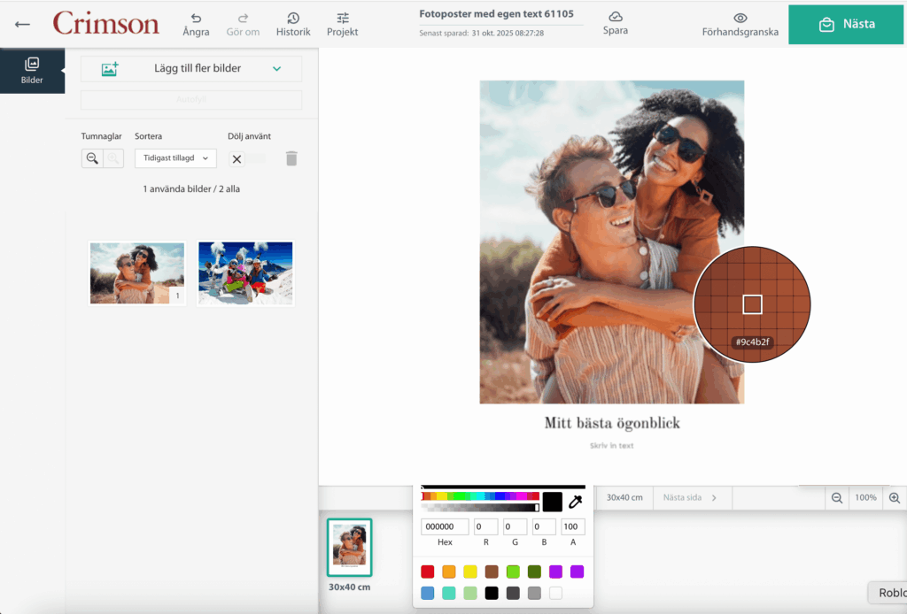
Task: Click the Mitt bästa ögonblick text
Action: (612, 423)
